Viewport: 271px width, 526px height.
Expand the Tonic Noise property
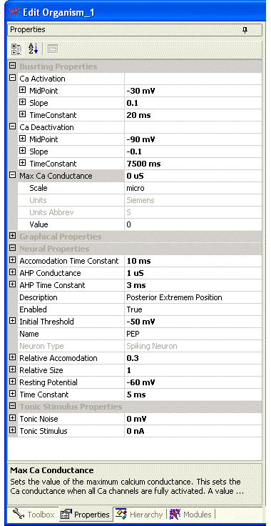[x=13, y=418]
